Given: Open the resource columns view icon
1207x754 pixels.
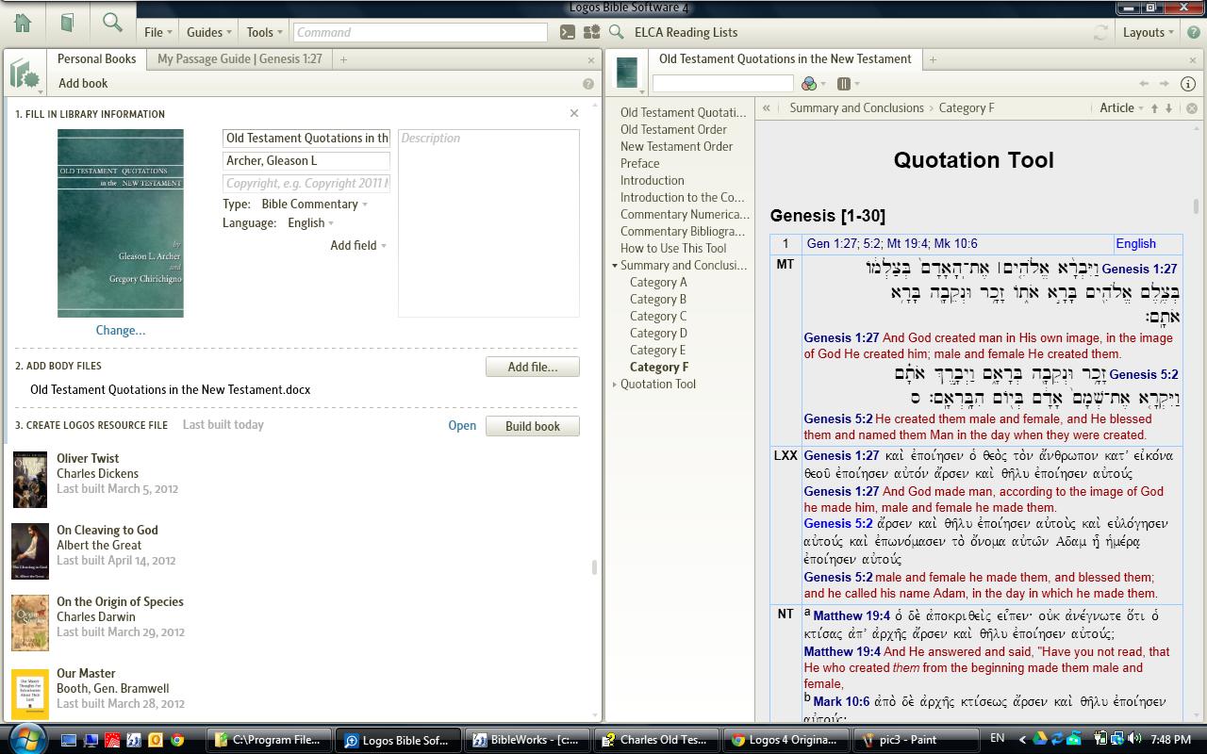Looking at the screenshot, I should coord(844,84).
